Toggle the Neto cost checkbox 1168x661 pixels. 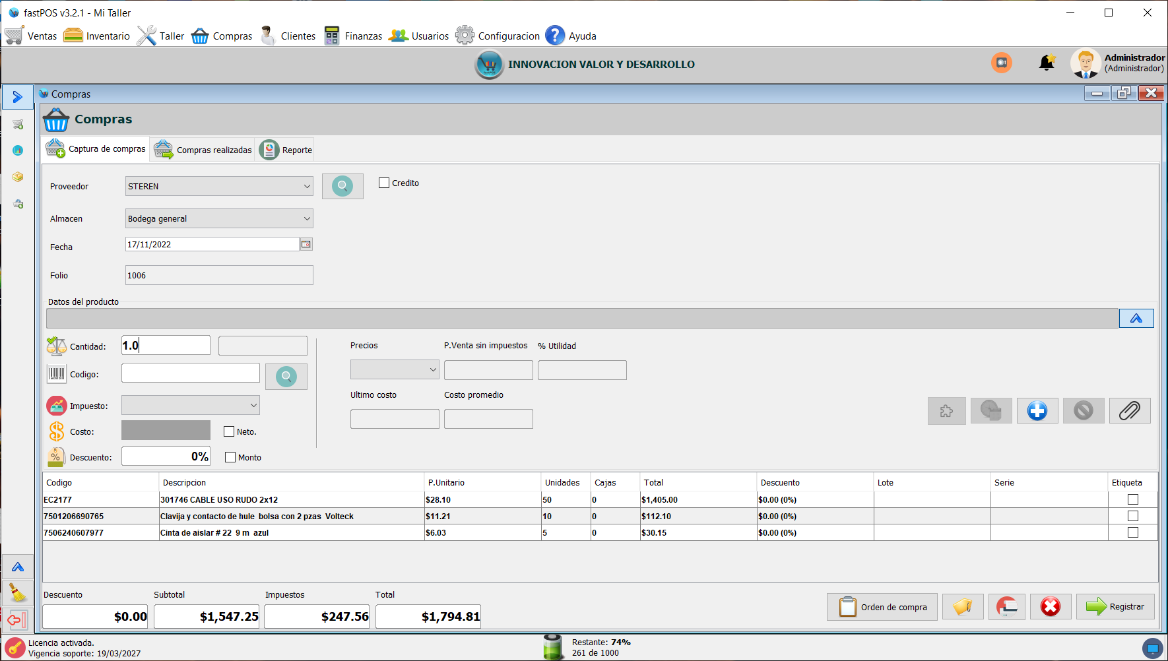pos(229,432)
